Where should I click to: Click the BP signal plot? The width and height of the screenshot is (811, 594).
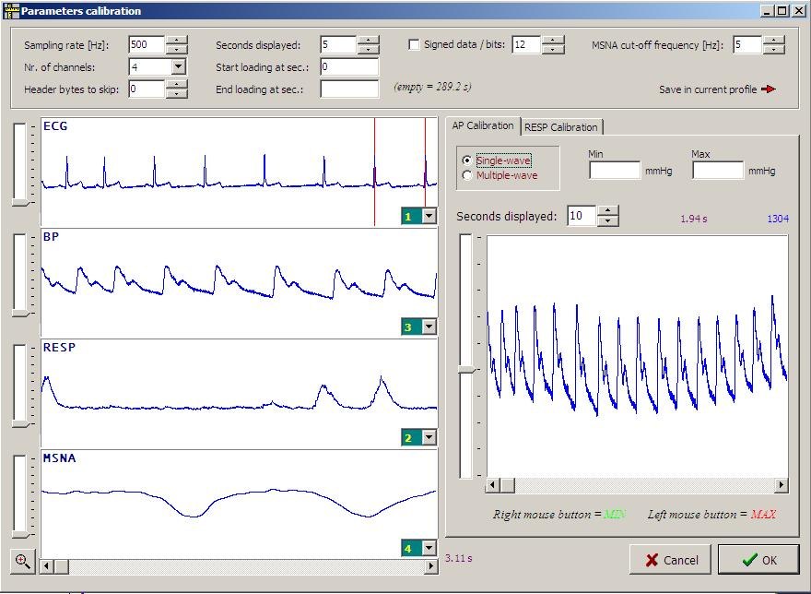click(239, 282)
